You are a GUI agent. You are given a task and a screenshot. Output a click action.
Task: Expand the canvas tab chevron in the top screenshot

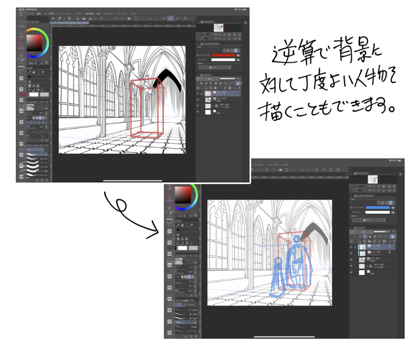193,23
